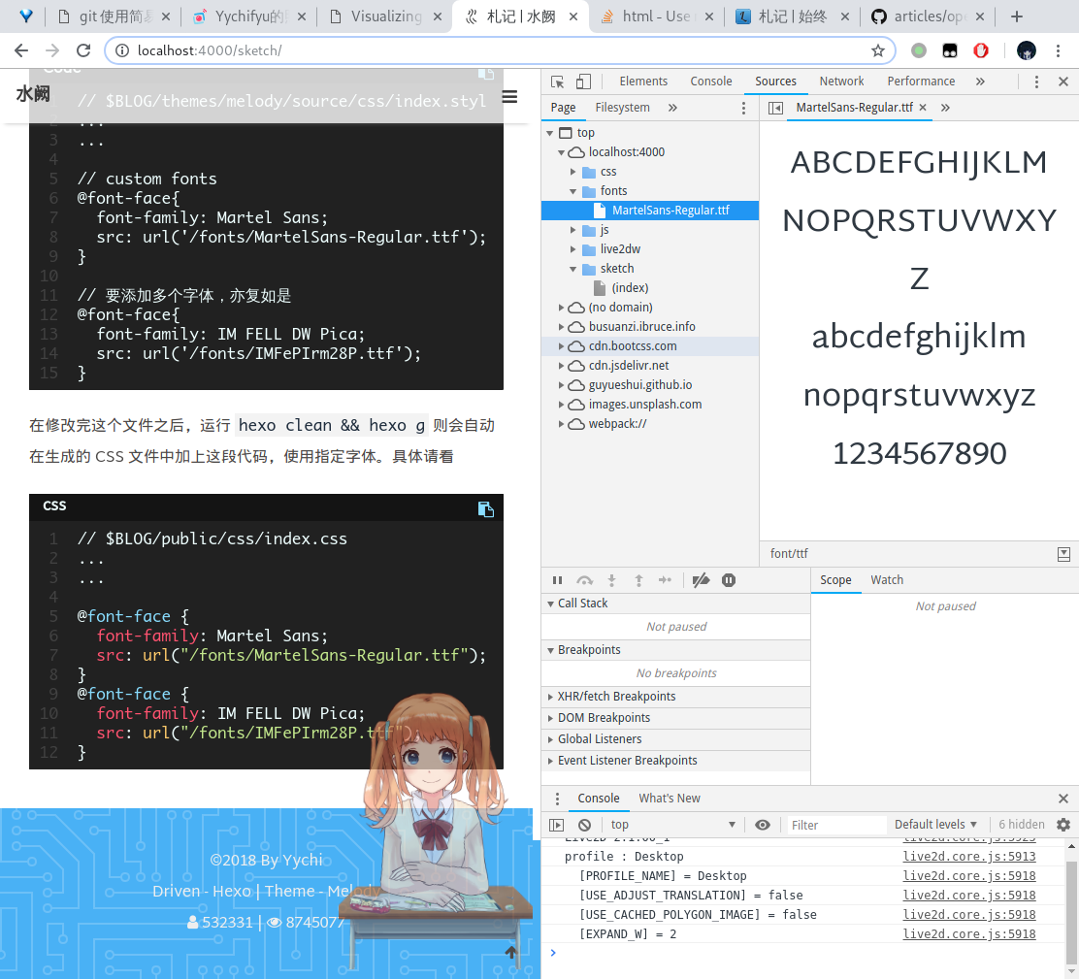This screenshot has height=979, width=1079.
Task: Toggle pause on exceptions
Action: (x=729, y=579)
